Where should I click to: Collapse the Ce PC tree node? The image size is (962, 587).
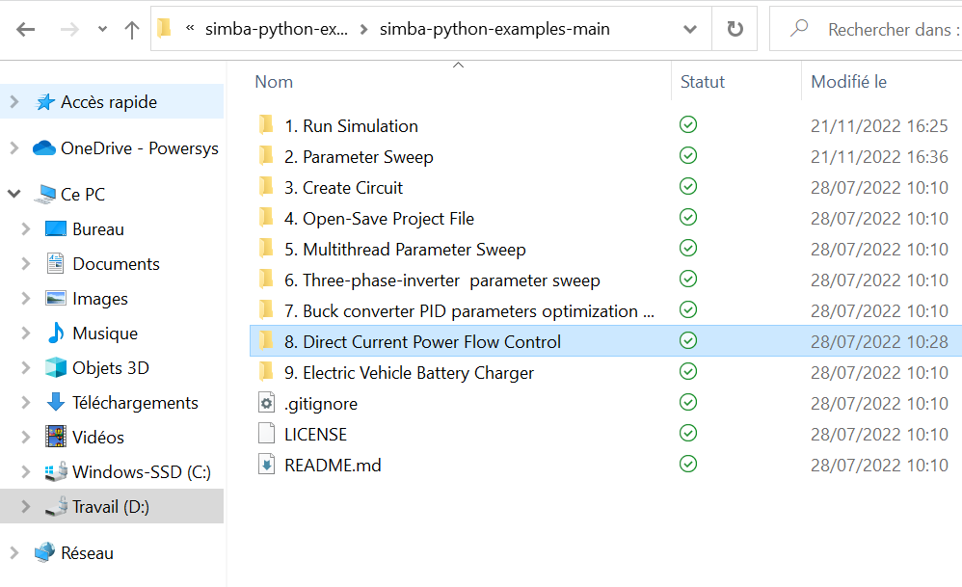click(x=13, y=195)
